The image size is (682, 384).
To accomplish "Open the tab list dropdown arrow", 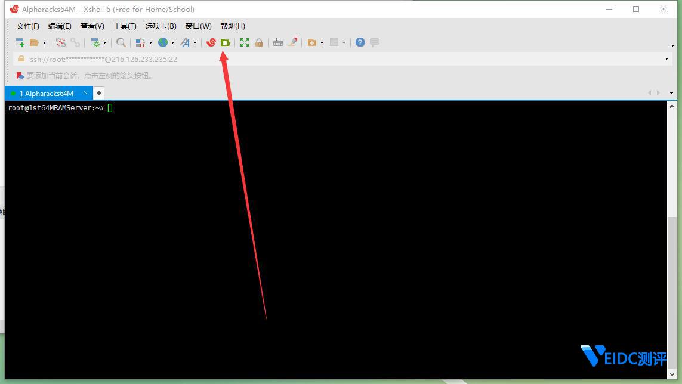I will click(672, 93).
